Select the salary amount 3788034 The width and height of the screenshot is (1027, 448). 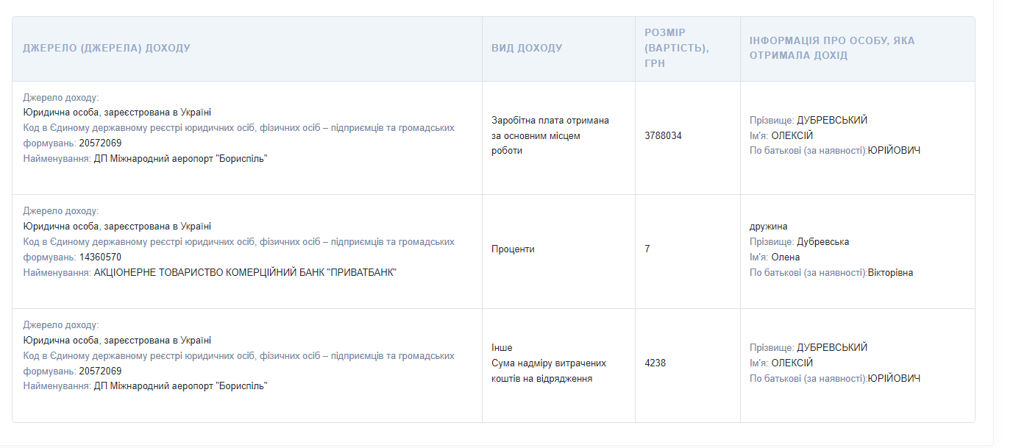[x=663, y=136]
